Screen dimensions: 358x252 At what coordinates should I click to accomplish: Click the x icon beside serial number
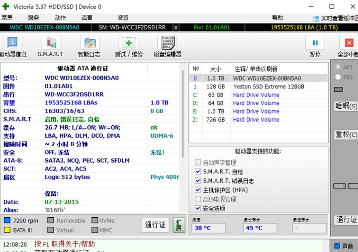(176, 27)
